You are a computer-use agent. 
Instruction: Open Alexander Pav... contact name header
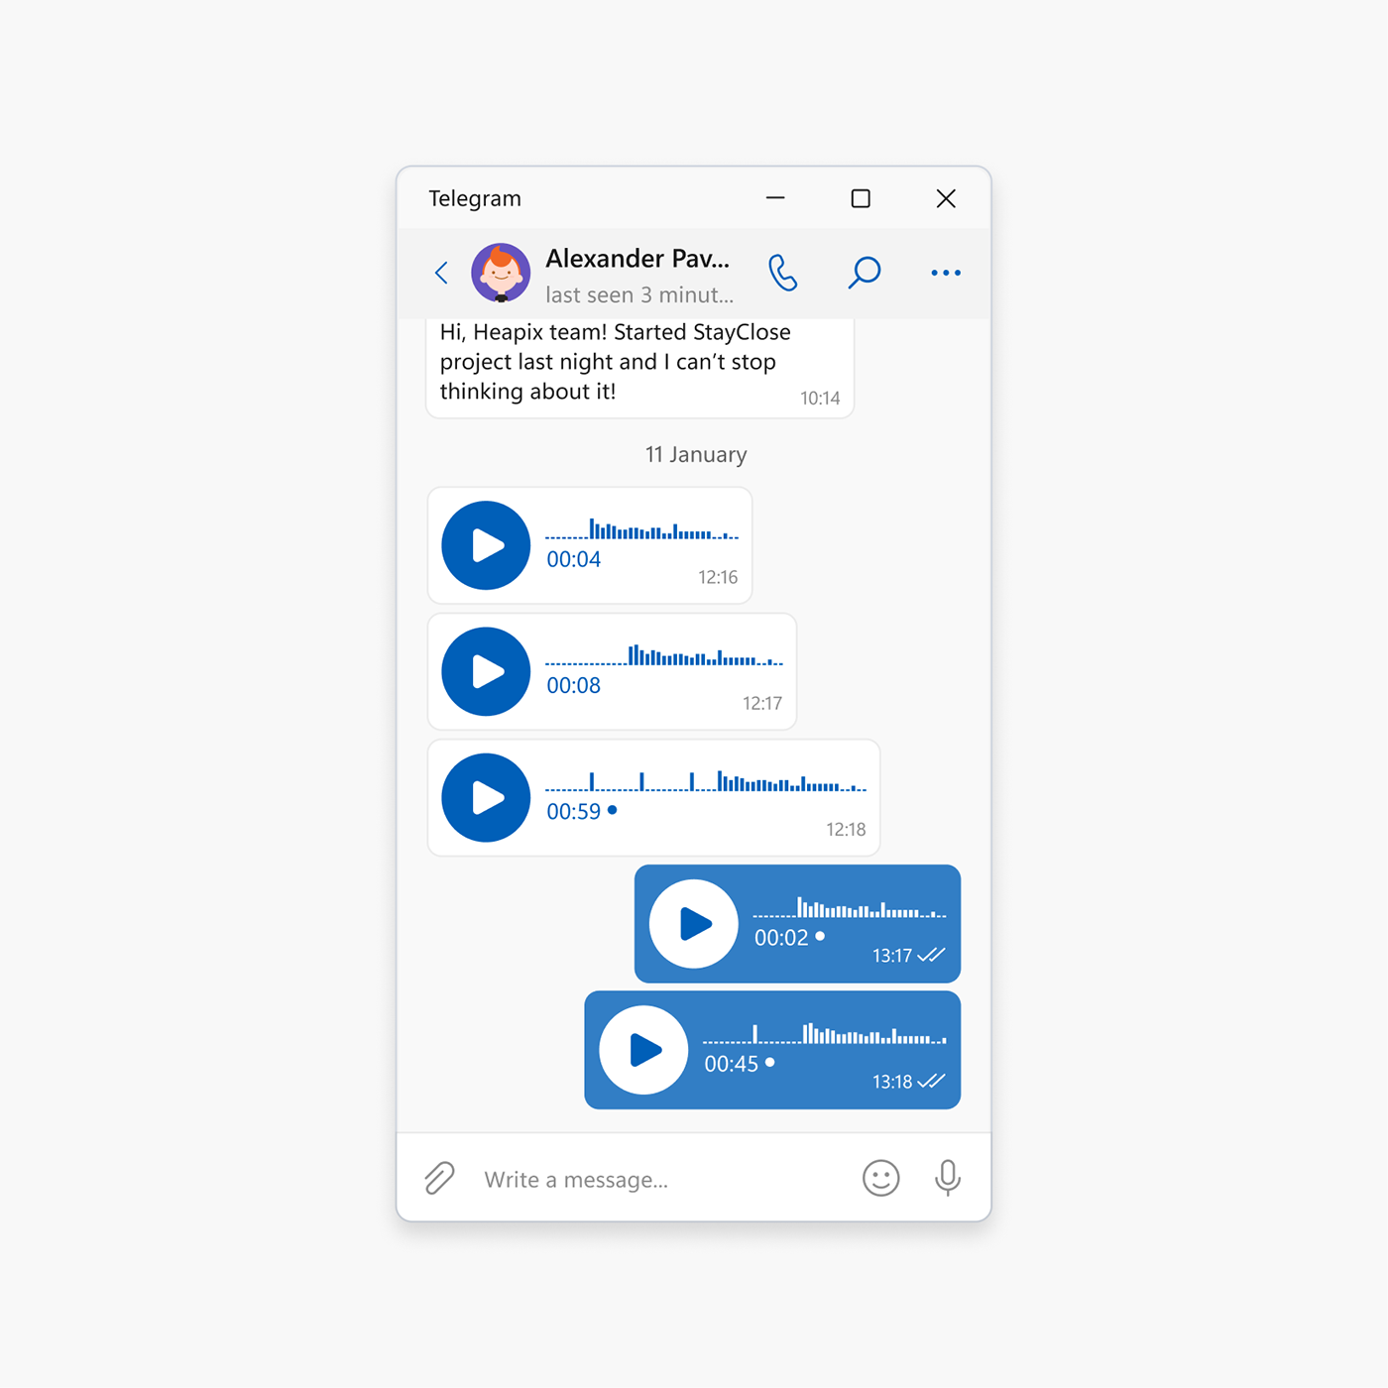[x=637, y=260]
